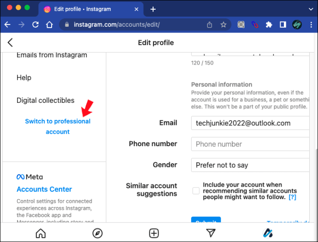Click the share page icon in address bar
318x242 pixels.
tap(210, 25)
